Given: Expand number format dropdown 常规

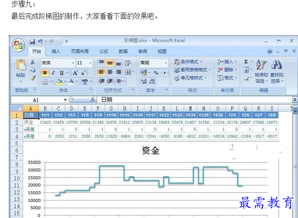Looking at the screenshot, I should 166,63.
